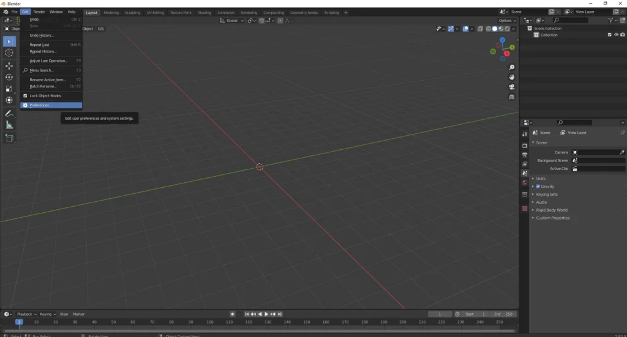The width and height of the screenshot is (627, 337).
Task: Open the File menu
Action: [15, 12]
